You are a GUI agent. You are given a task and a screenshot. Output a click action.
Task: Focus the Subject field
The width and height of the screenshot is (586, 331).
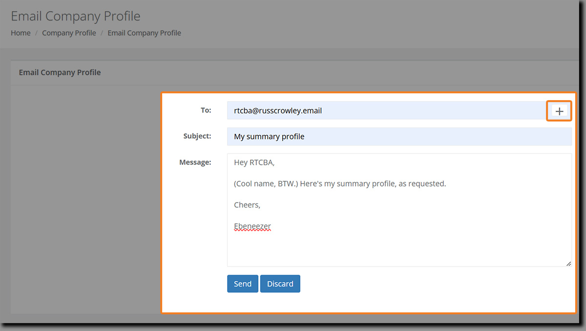(399, 136)
